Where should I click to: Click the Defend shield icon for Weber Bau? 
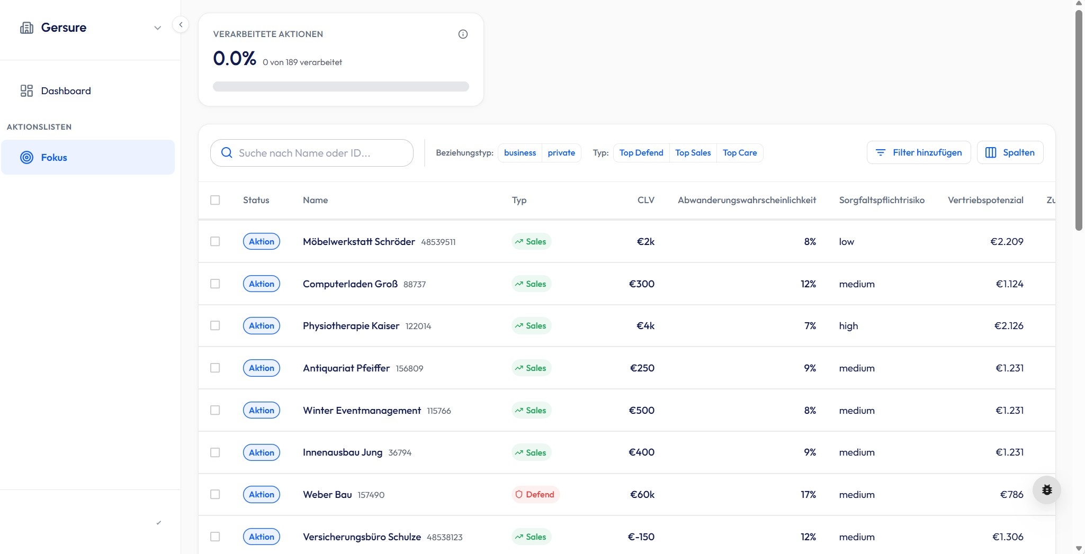[x=519, y=495]
